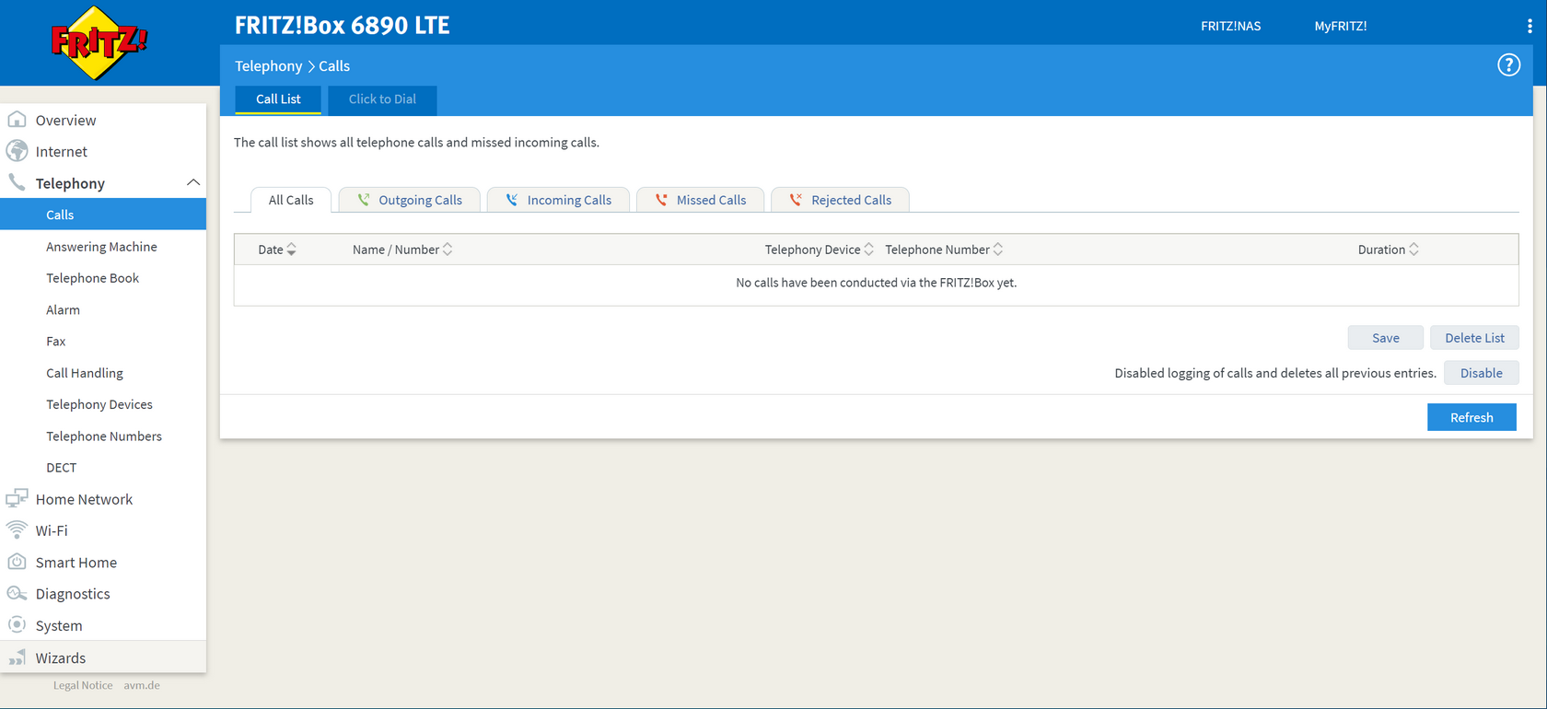This screenshot has width=1547, height=709.
Task: Open the avm.de link
Action: click(x=142, y=685)
